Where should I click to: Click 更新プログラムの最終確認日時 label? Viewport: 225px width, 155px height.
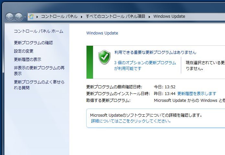tap(114, 87)
